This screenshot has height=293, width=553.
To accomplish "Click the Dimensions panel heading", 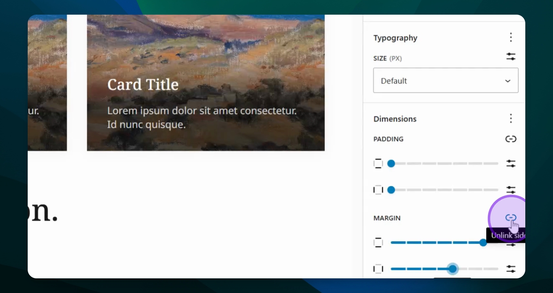I will tap(395, 119).
